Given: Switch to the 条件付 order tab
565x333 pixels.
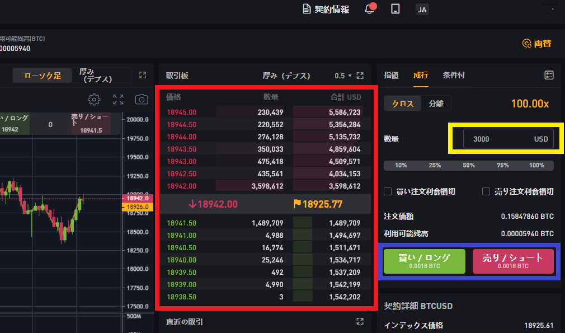Looking at the screenshot, I should (x=454, y=75).
